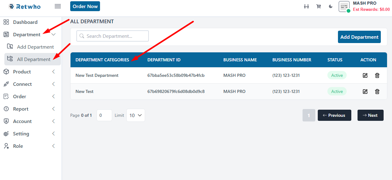Open the Order menu label
392x180 pixels.
[x=20, y=96]
